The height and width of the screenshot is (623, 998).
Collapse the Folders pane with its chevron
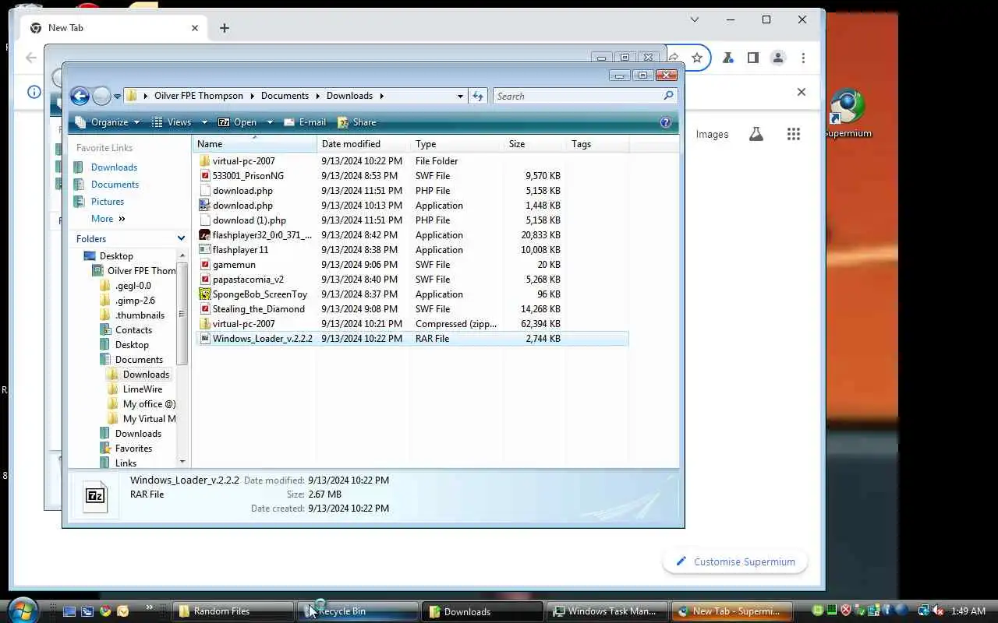pos(181,238)
